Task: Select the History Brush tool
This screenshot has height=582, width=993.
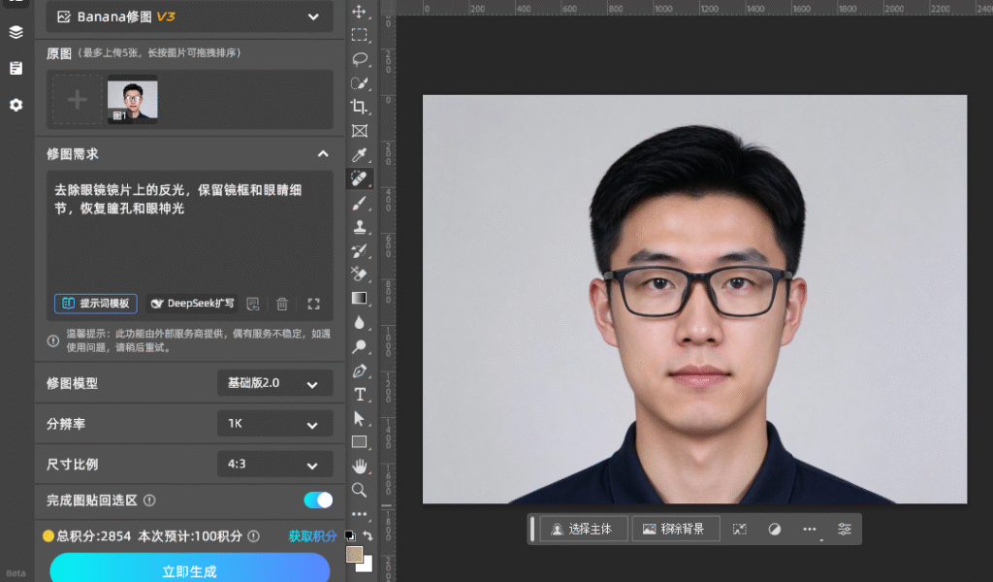Action: pyautogui.click(x=359, y=251)
